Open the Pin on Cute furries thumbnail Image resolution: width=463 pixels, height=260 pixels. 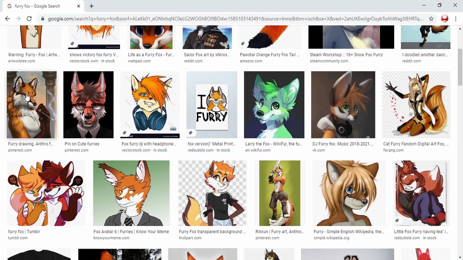tap(88, 105)
